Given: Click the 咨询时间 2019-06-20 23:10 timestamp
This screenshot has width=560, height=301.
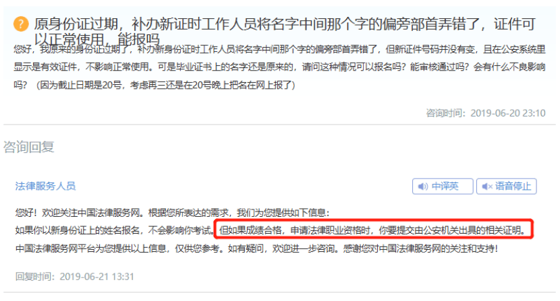Looking at the screenshot, I should (x=486, y=113).
